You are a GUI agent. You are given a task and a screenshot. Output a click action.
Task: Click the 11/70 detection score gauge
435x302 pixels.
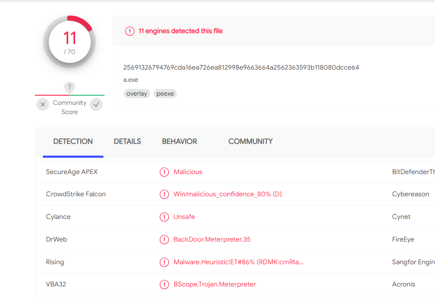70,42
